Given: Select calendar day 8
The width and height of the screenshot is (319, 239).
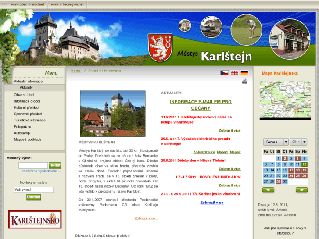Looking at the screenshot, I should (x=279, y=164).
